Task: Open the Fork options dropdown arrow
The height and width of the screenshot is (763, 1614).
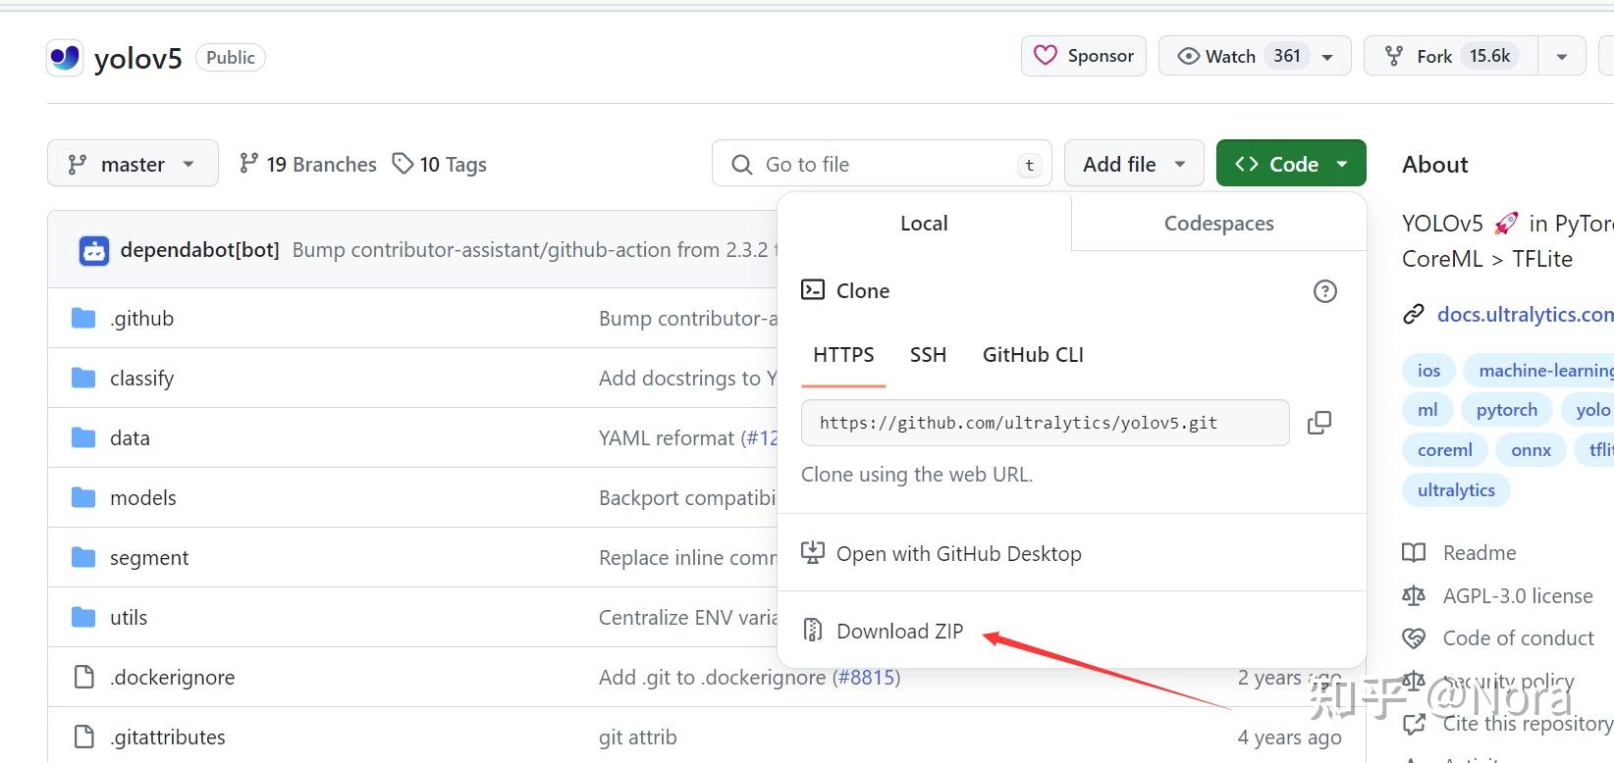Action: point(1561,56)
